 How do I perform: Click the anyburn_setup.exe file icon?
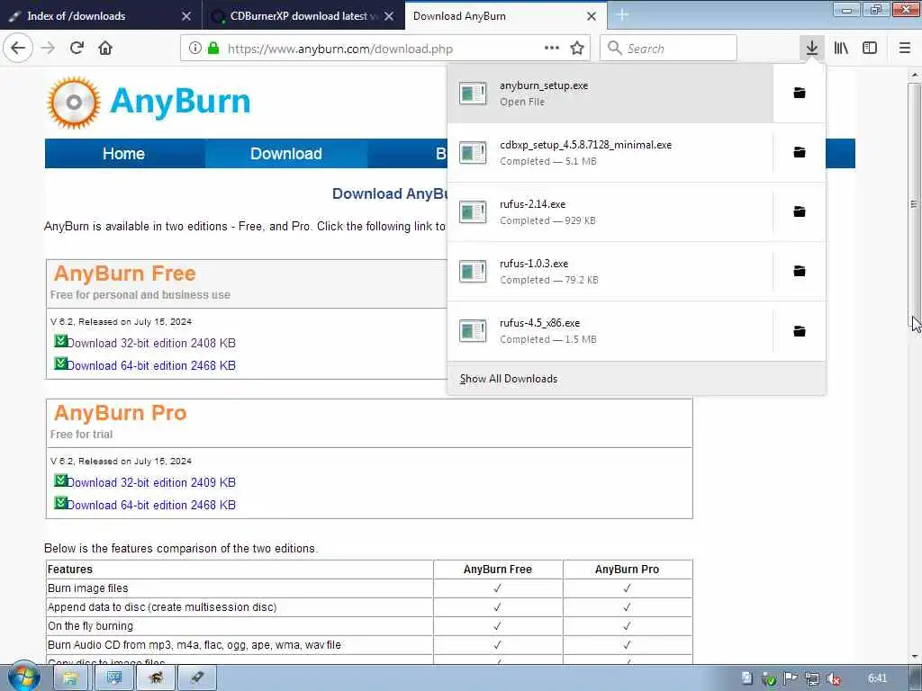coord(473,94)
